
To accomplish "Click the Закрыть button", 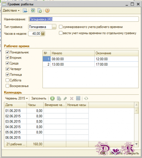I will (133, 153).
